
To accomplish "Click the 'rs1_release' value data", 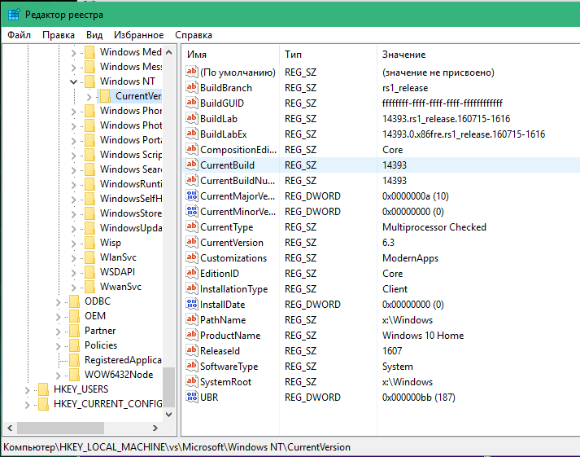I will click(405, 88).
